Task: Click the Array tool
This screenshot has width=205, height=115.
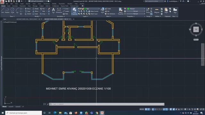Action: pyautogui.click(x=43, y=14)
